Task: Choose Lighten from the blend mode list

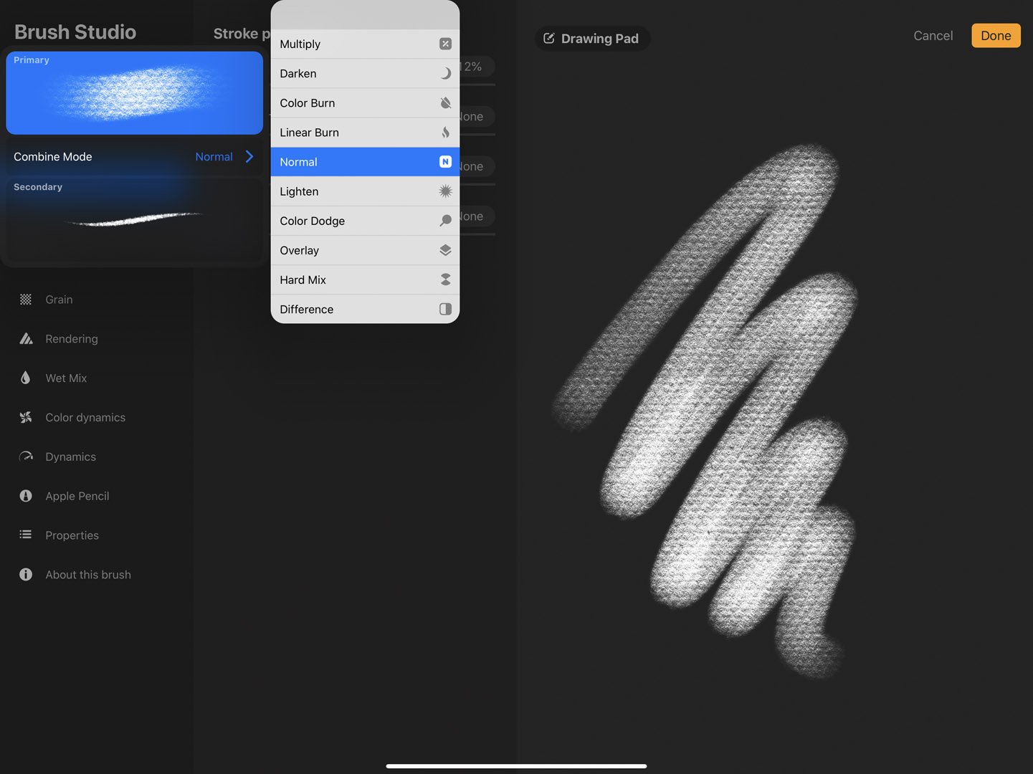Action: coord(364,191)
